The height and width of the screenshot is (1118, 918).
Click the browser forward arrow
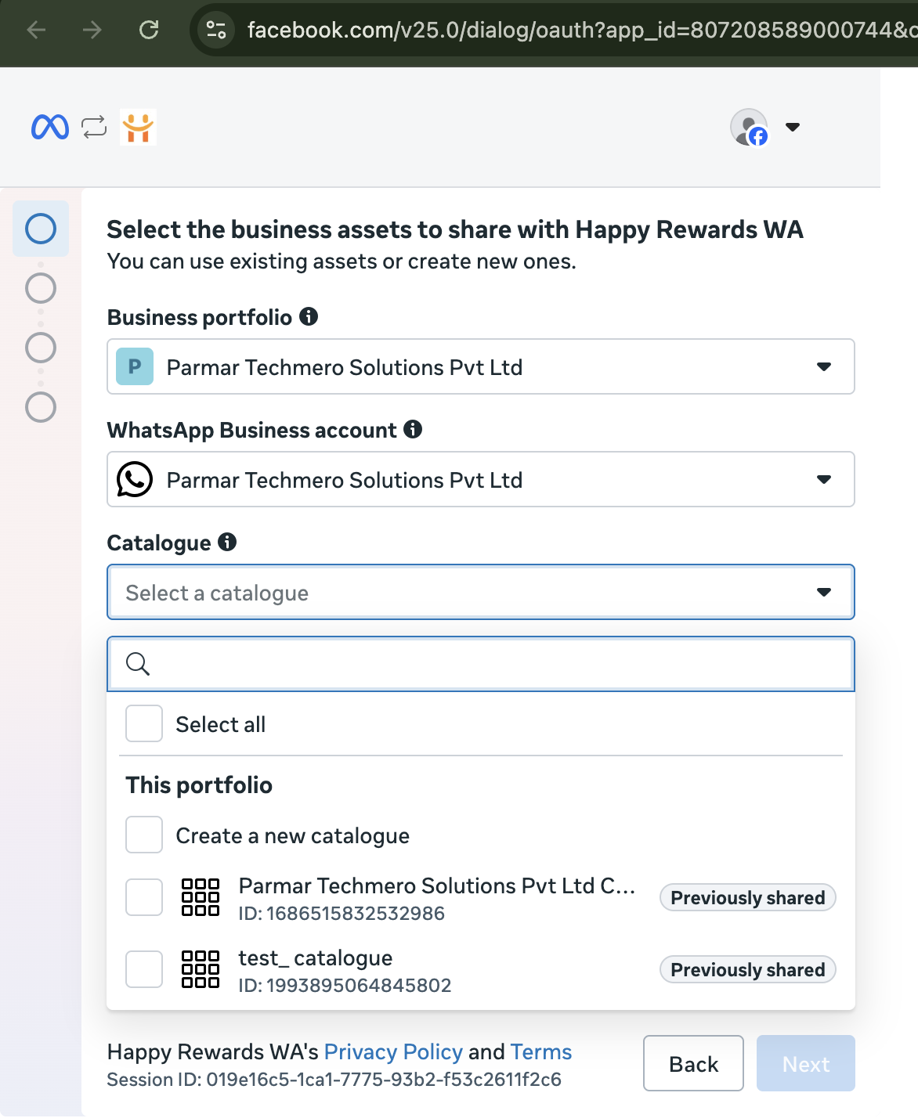coord(92,30)
